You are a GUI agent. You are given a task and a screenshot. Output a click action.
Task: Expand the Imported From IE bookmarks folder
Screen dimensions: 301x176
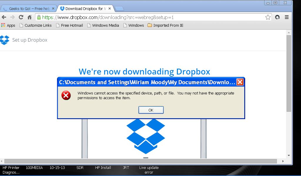pos(165,25)
